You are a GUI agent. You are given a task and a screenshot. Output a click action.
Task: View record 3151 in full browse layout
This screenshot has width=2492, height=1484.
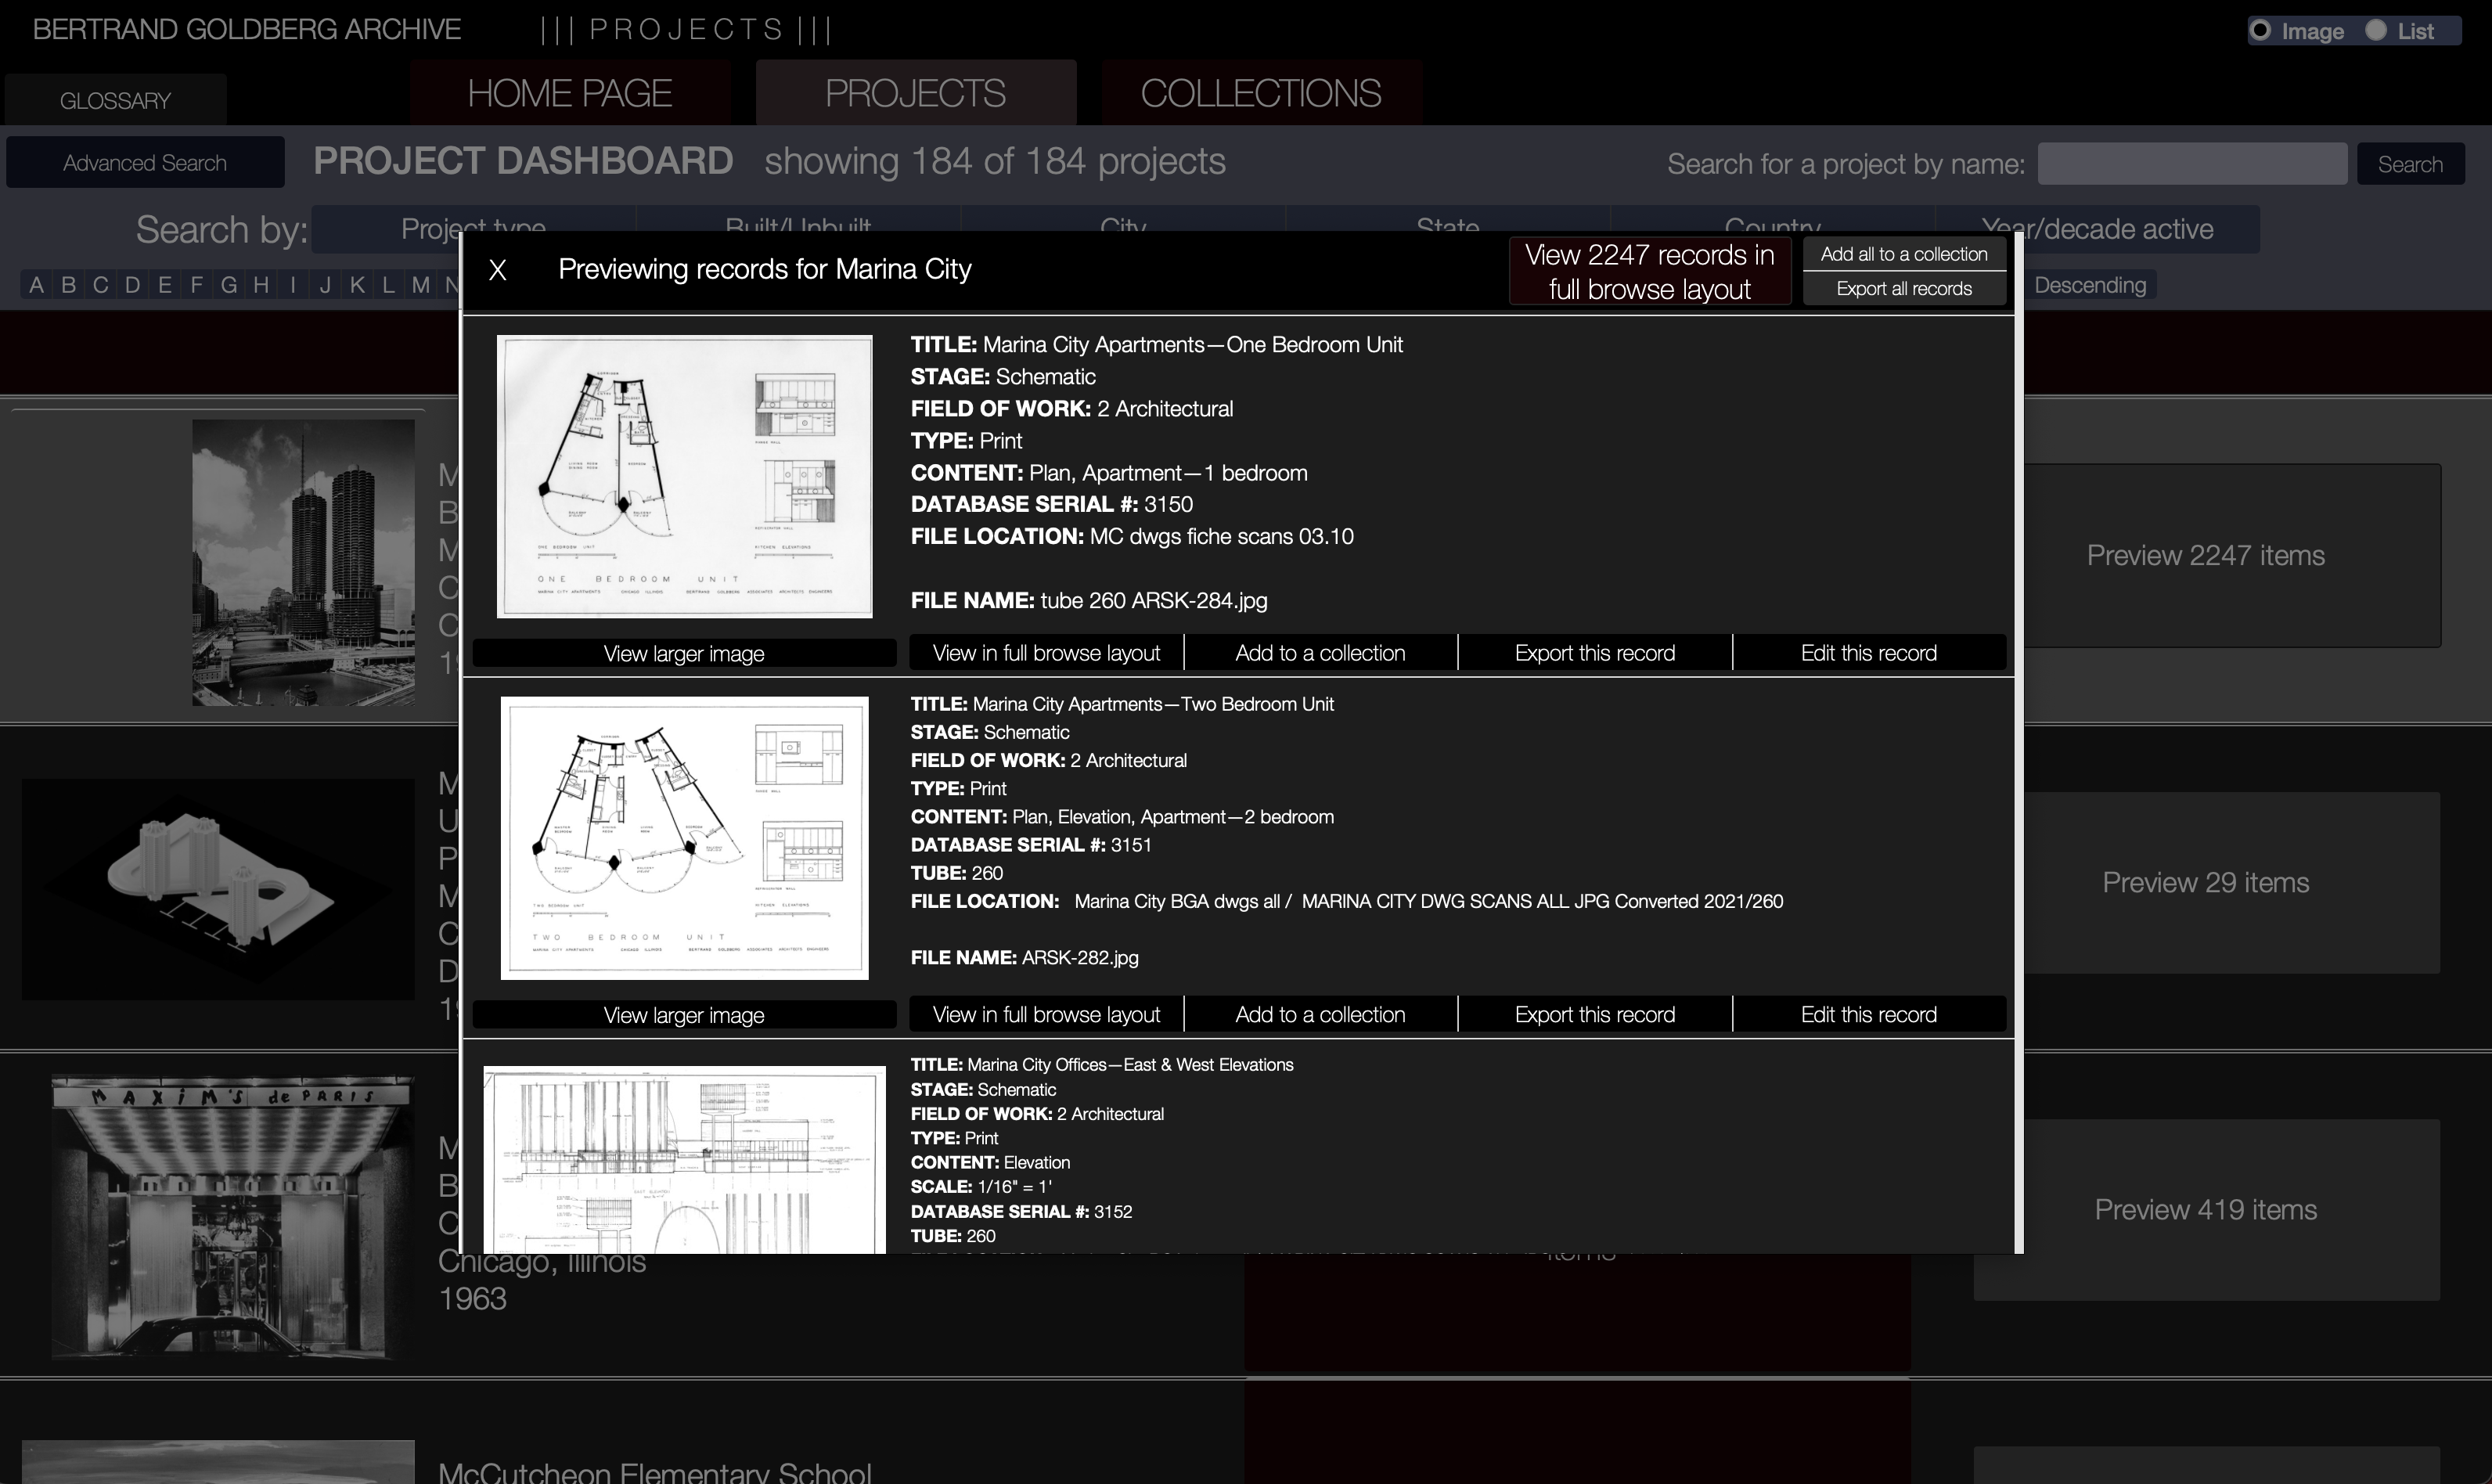coord(1046,1014)
